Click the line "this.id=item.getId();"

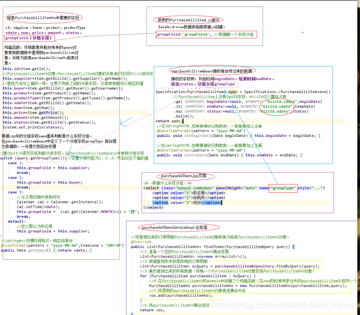(x=27, y=69)
